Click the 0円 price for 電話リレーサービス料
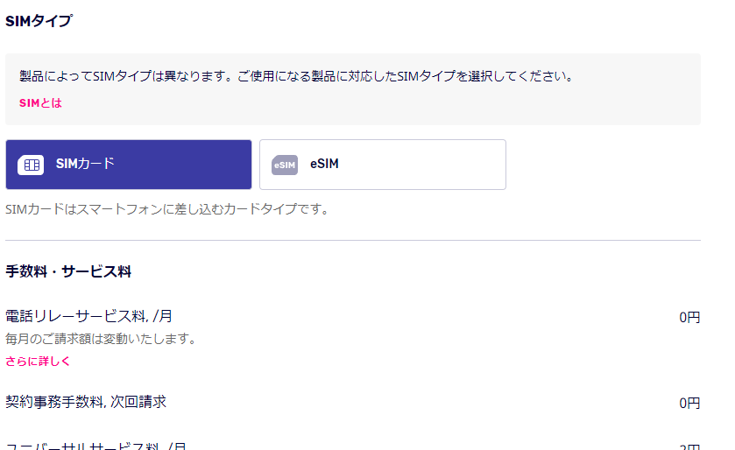735x450 pixels. coord(689,318)
